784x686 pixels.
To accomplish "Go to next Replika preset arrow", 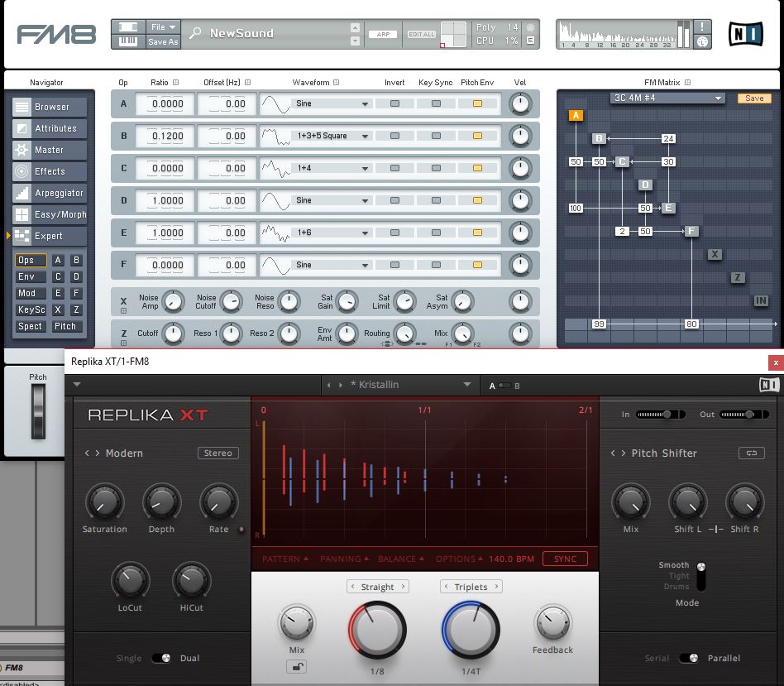I will tap(341, 385).
